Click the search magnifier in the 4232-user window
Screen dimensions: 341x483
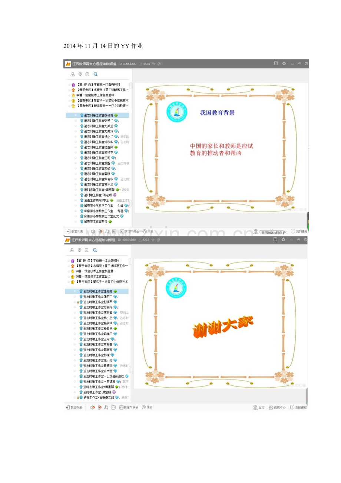95,250
